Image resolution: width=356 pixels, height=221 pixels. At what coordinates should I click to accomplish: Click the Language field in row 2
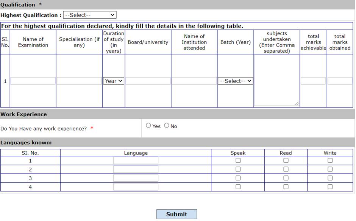click(x=136, y=169)
